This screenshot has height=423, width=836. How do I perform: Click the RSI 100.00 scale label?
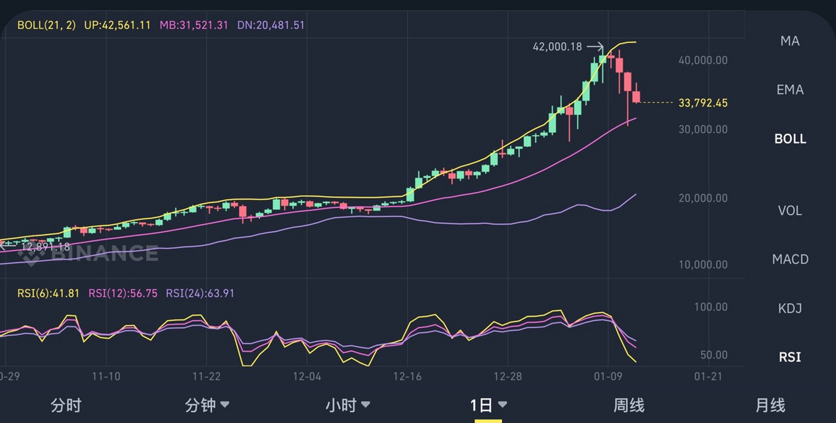point(711,307)
